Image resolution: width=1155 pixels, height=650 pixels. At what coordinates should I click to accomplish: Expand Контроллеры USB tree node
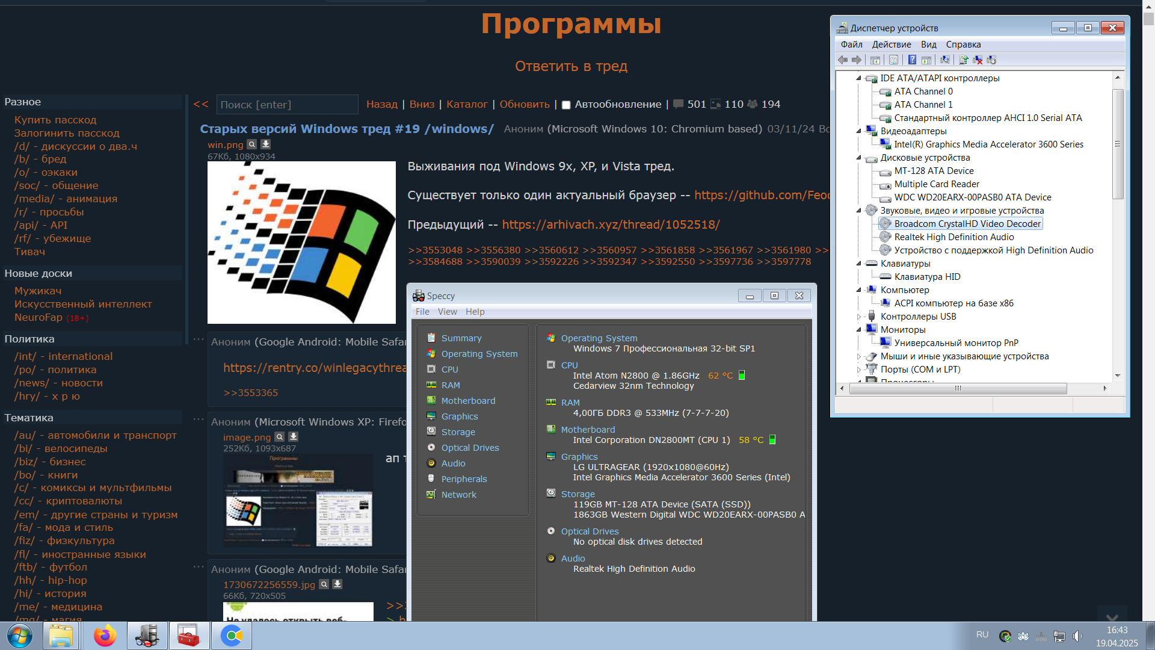[859, 317]
